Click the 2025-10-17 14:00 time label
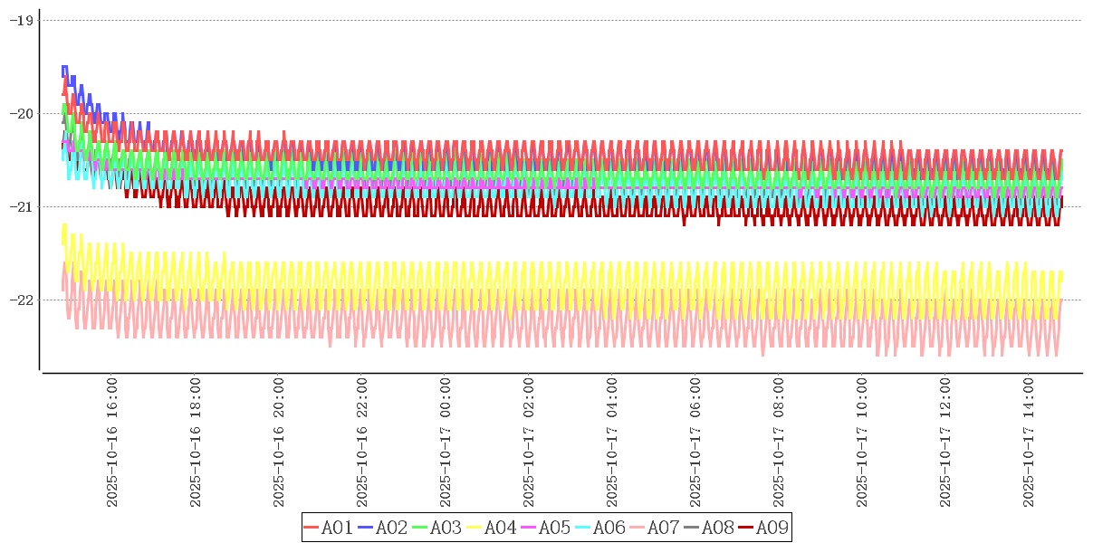This screenshot has height=543, width=1093. click(1030, 443)
